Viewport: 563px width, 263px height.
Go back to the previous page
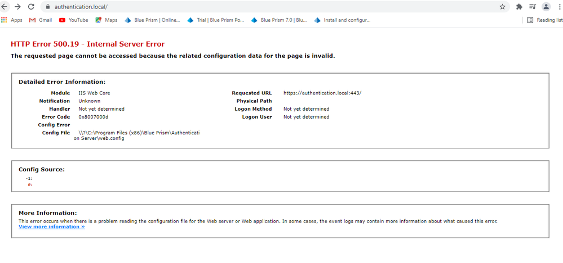(5, 6)
